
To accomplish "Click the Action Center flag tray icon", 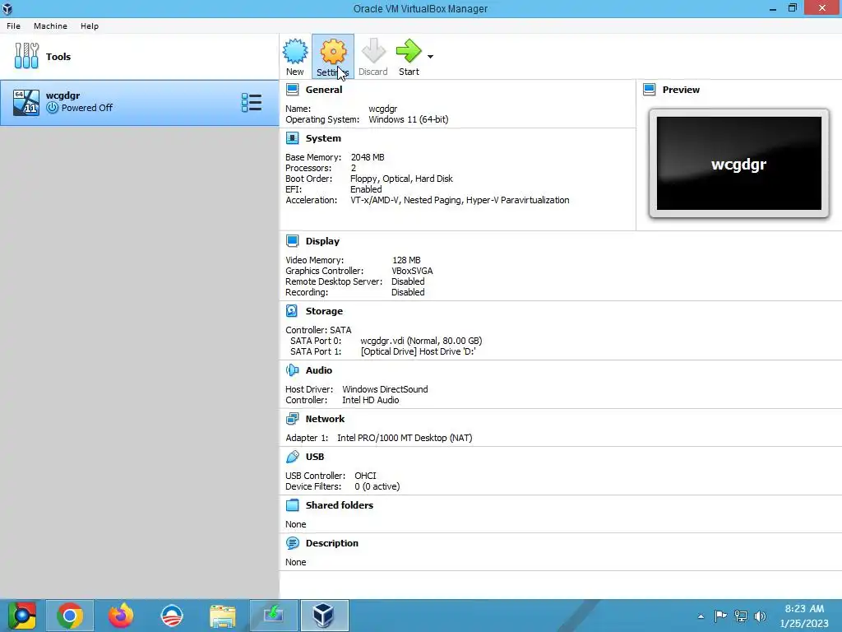I will coord(720,616).
